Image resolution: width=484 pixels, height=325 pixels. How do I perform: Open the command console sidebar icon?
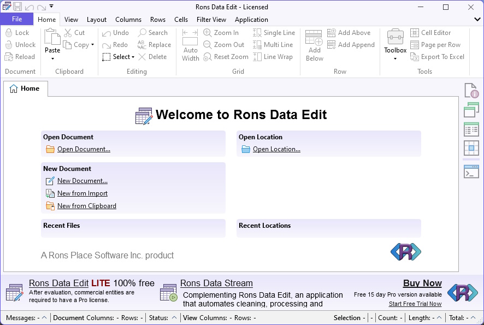(471, 172)
